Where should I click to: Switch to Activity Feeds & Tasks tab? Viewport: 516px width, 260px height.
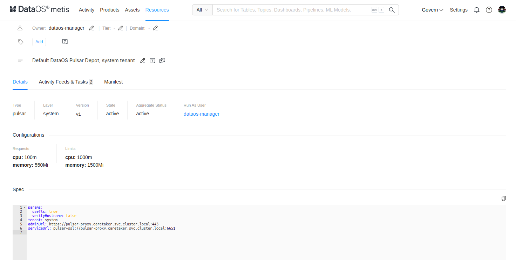click(66, 82)
